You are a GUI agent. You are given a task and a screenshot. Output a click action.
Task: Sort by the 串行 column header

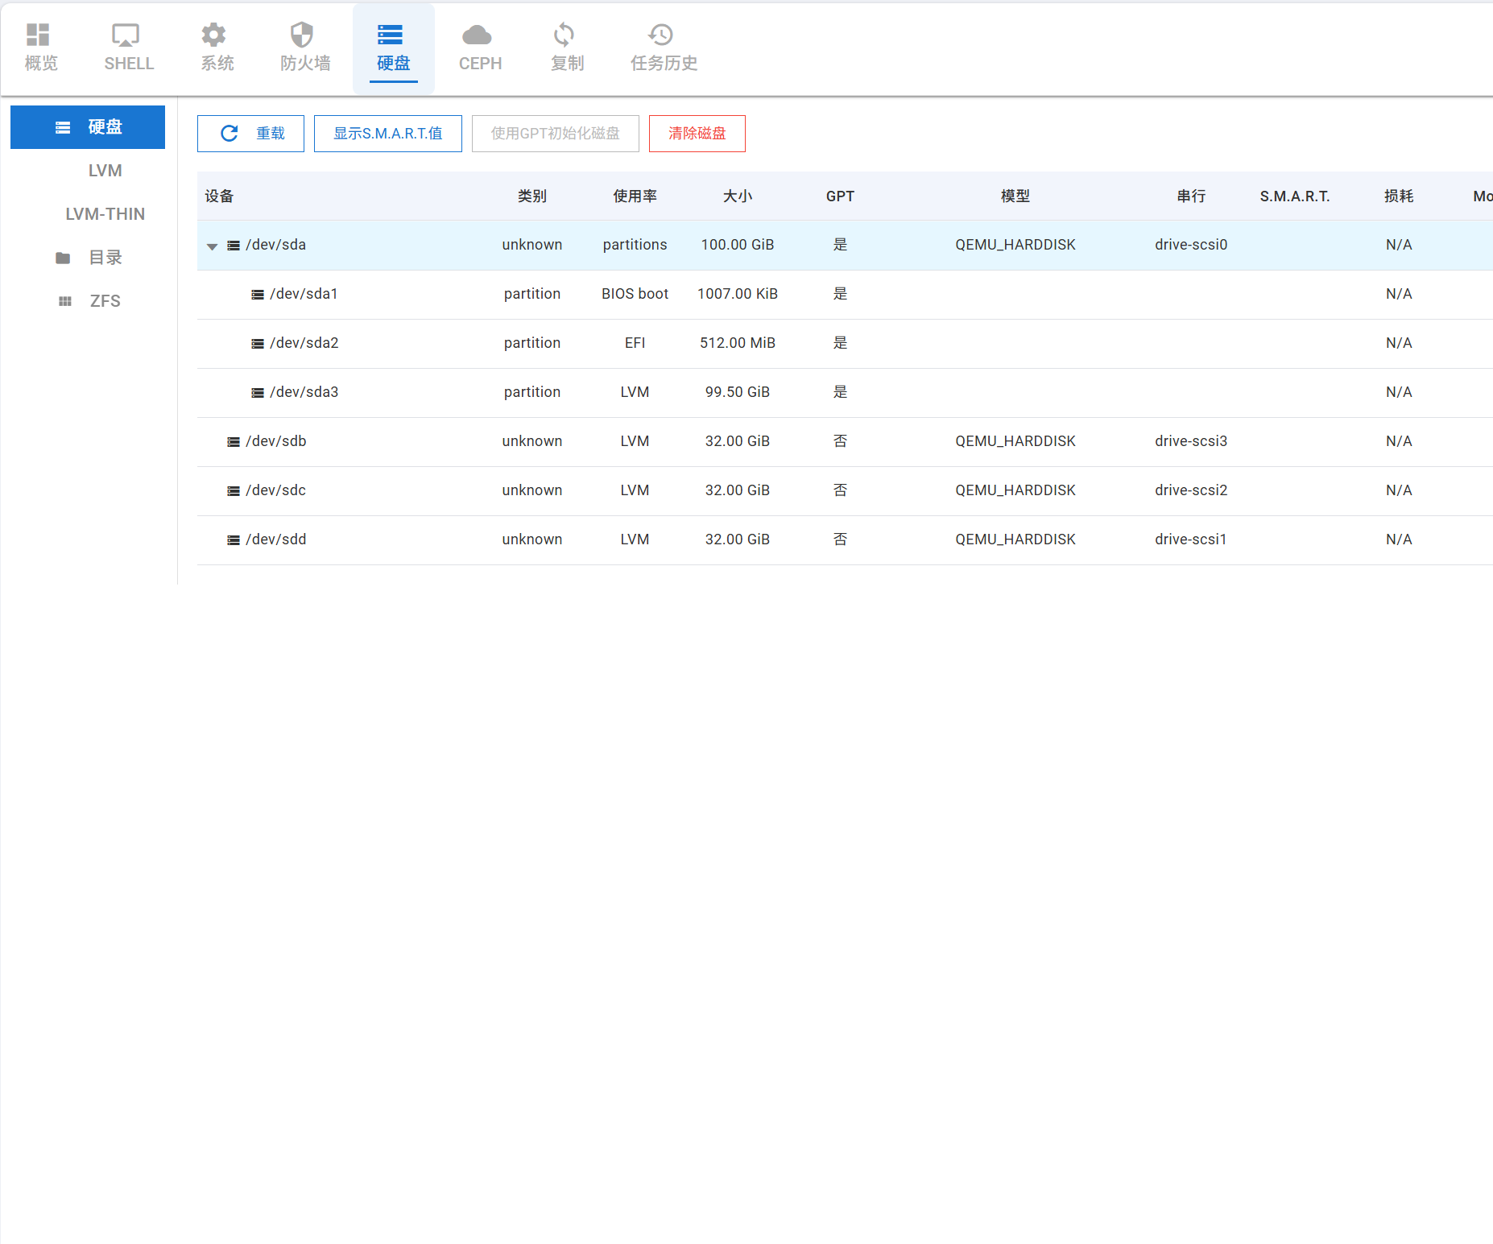tap(1191, 196)
